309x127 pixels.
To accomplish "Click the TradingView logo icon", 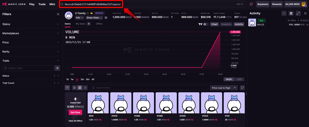I will (x=200, y=24).
